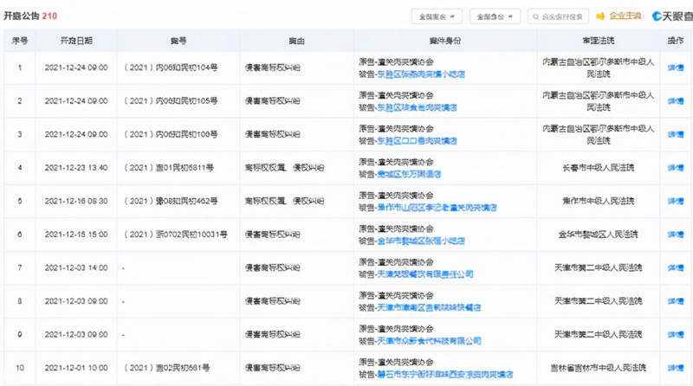This screenshot has width=693, height=386.
Task: Select case number (2021)内06知民初104号
Action: tap(171, 68)
